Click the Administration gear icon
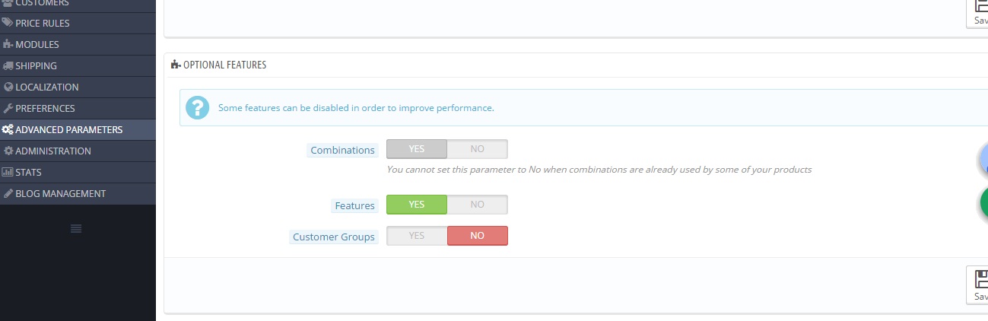The height and width of the screenshot is (321, 988). coord(8,151)
